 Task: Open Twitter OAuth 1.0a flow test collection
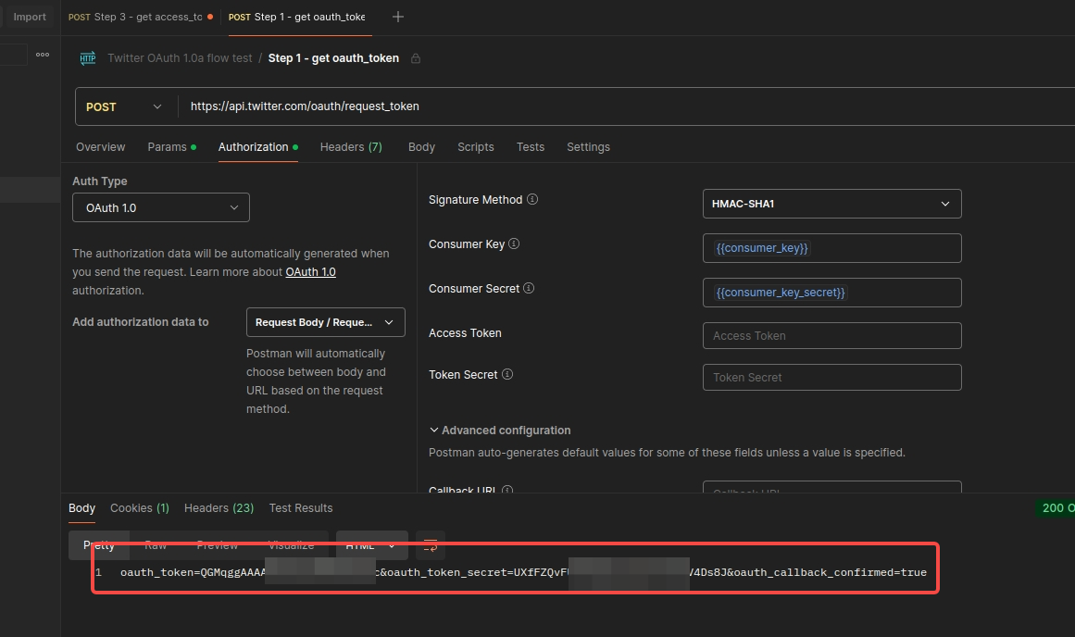[180, 58]
